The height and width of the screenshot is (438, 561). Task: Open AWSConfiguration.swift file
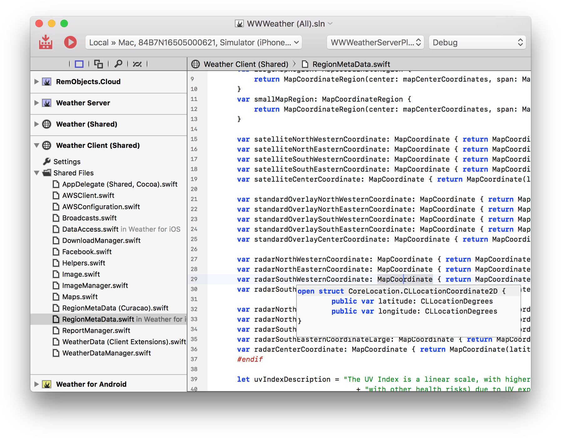(x=101, y=207)
